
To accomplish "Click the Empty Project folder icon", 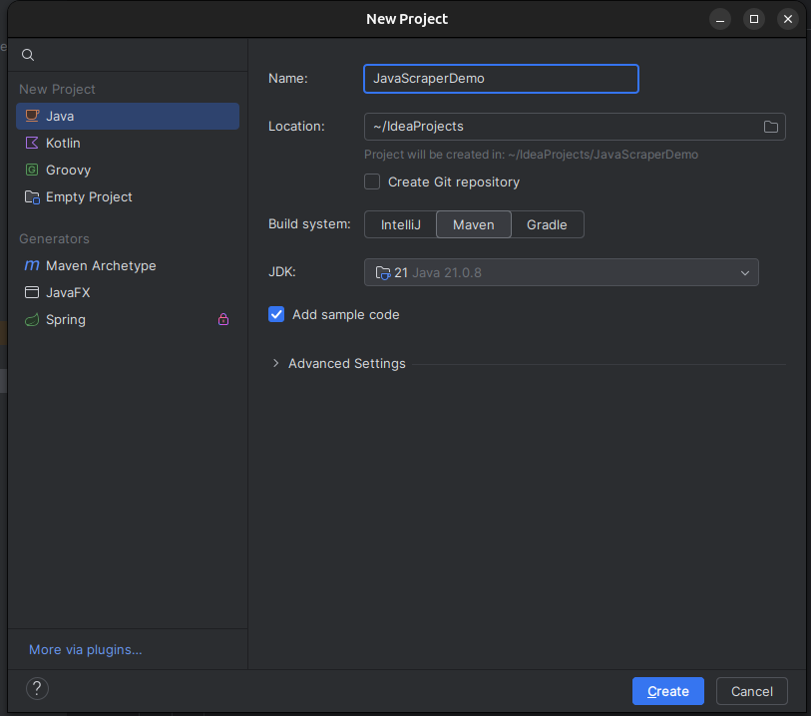I will (32, 196).
